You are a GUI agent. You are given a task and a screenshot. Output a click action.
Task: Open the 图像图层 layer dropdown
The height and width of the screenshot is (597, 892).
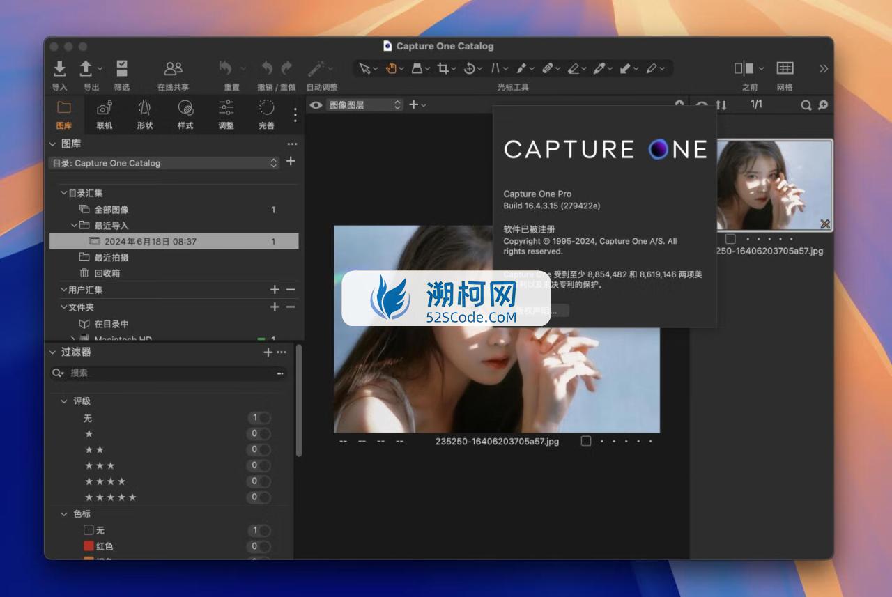coord(365,105)
